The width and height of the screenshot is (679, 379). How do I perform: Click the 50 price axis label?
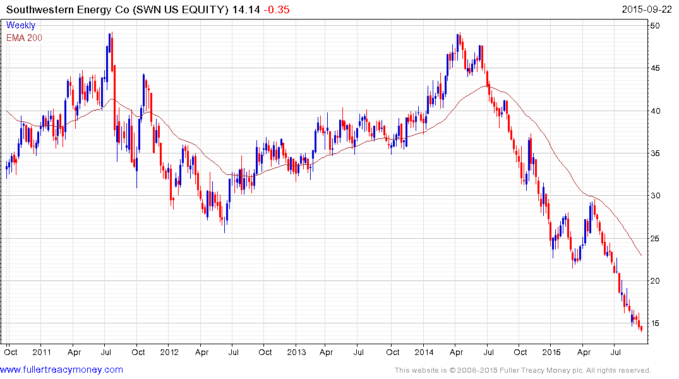click(655, 25)
